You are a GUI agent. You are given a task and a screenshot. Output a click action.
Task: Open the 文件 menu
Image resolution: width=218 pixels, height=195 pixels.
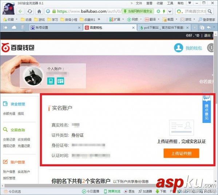point(139,3)
